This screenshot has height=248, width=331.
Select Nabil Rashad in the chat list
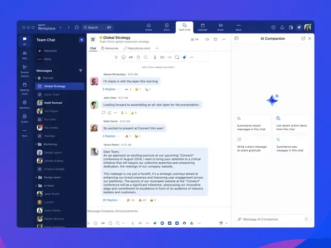coord(54,103)
